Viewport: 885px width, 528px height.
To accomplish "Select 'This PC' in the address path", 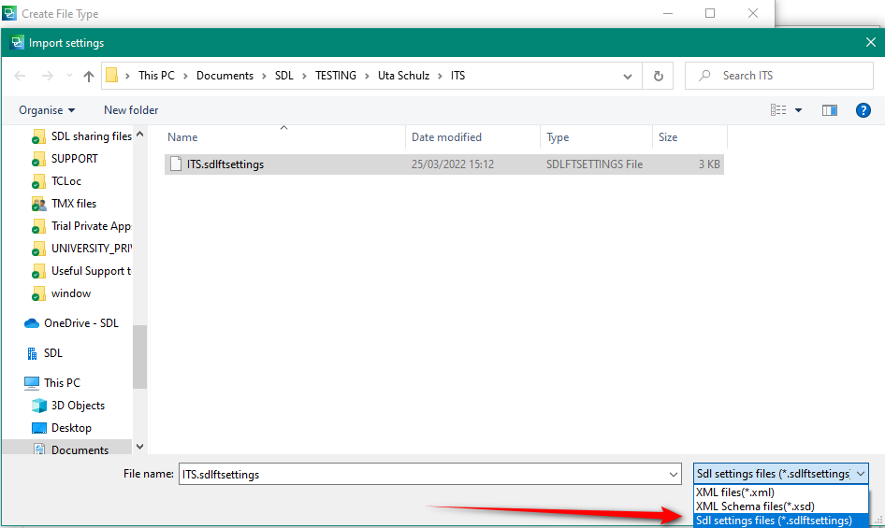I will (156, 76).
